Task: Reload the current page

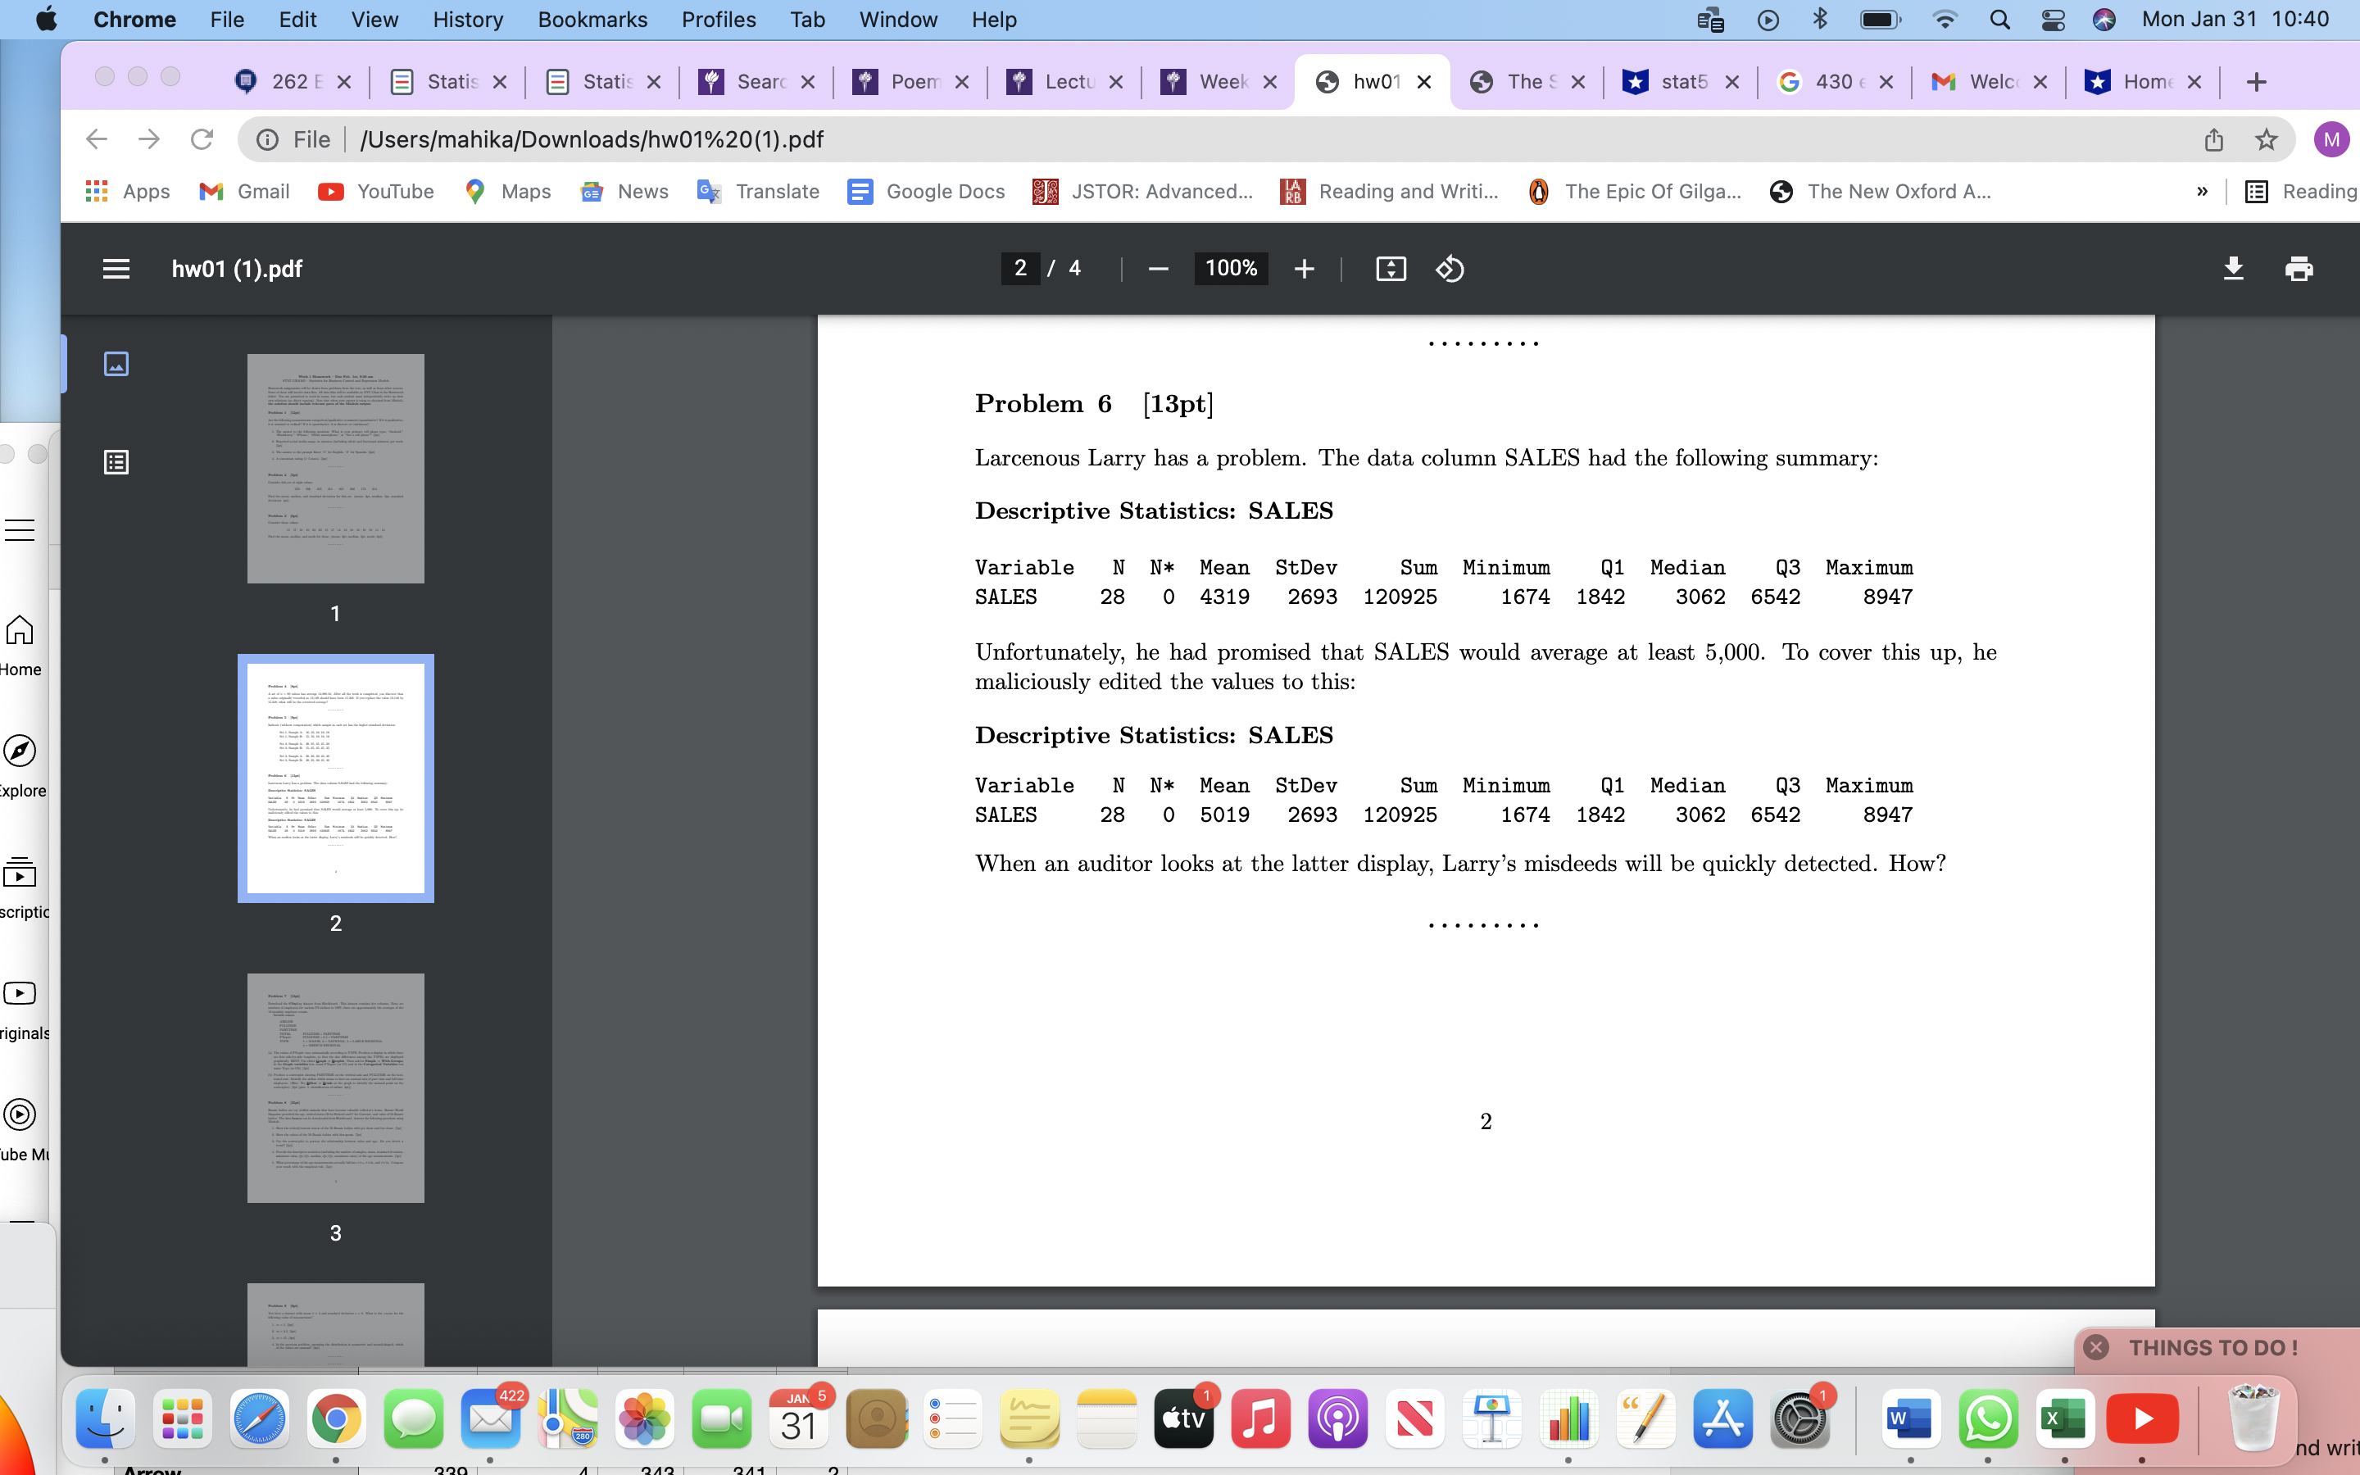Action: click(x=204, y=138)
